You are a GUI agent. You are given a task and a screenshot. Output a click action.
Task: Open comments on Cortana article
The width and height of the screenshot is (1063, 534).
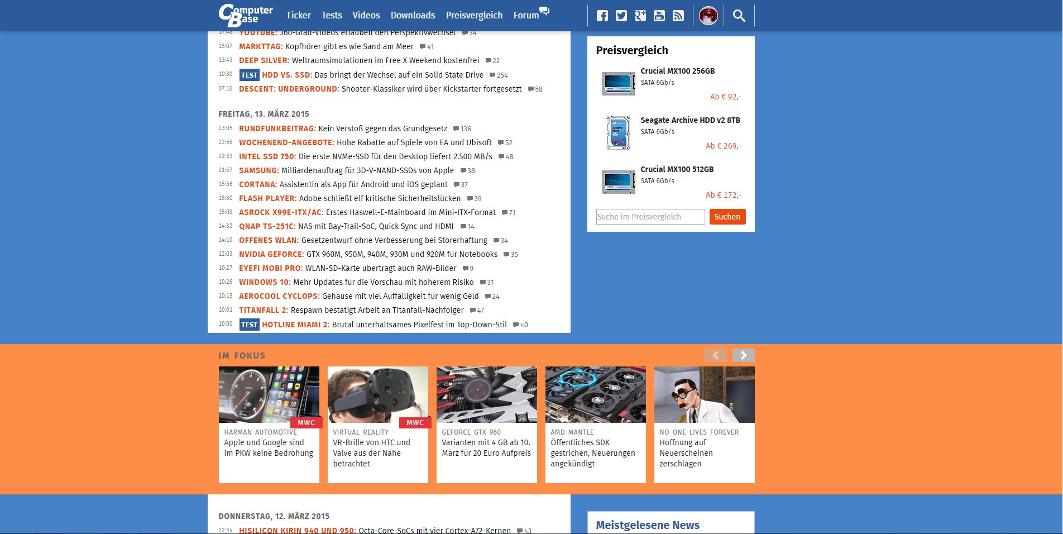461,184
